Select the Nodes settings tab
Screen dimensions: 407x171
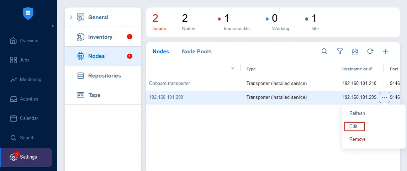coord(103,56)
